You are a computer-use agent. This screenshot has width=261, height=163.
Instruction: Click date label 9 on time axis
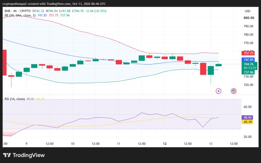click(x=27, y=144)
